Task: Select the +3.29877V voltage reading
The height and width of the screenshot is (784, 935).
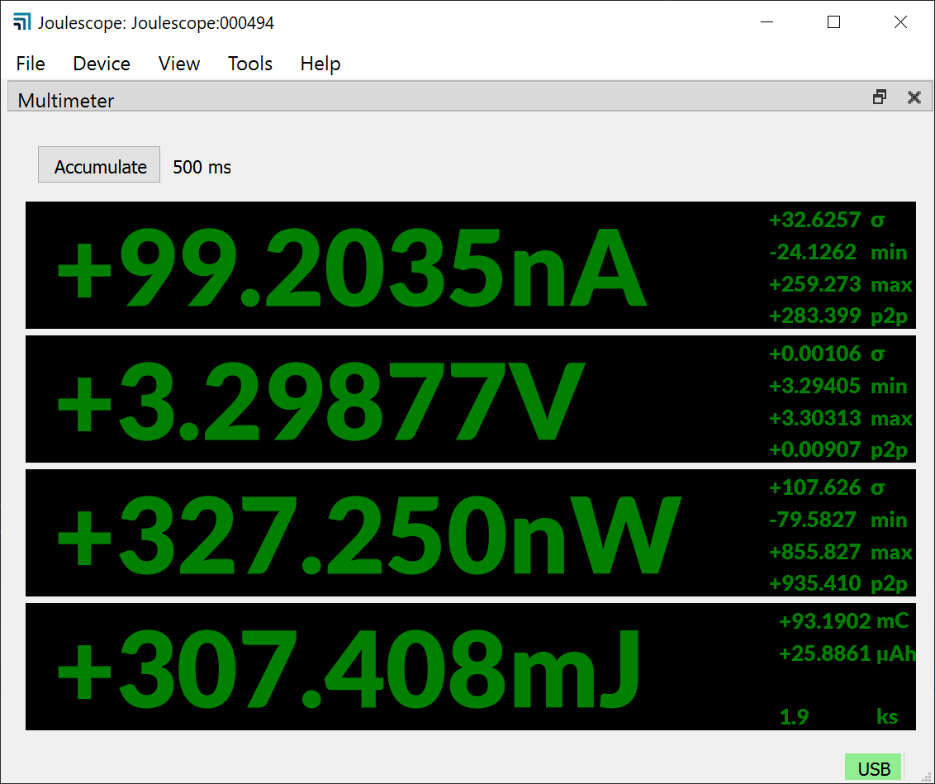Action: 320,400
